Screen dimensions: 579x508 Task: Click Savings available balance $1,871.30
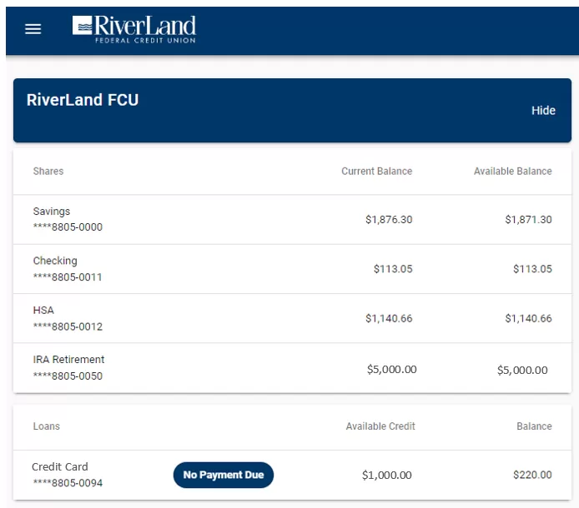[x=528, y=220]
